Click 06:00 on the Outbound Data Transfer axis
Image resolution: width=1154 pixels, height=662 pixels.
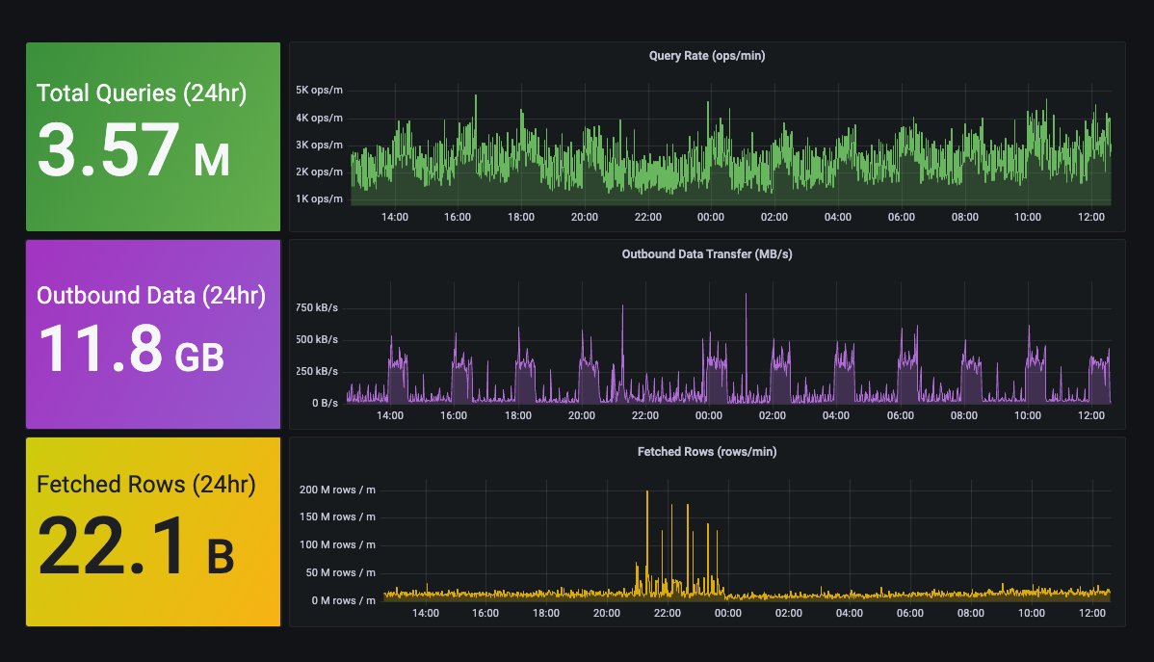[x=900, y=415]
